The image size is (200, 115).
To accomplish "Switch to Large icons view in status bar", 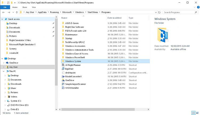I will click(x=197, y=113).
